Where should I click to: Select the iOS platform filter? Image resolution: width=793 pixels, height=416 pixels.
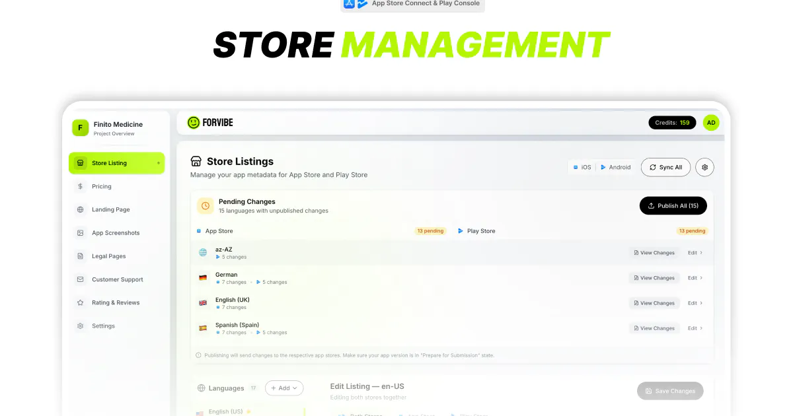[x=582, y=167]
